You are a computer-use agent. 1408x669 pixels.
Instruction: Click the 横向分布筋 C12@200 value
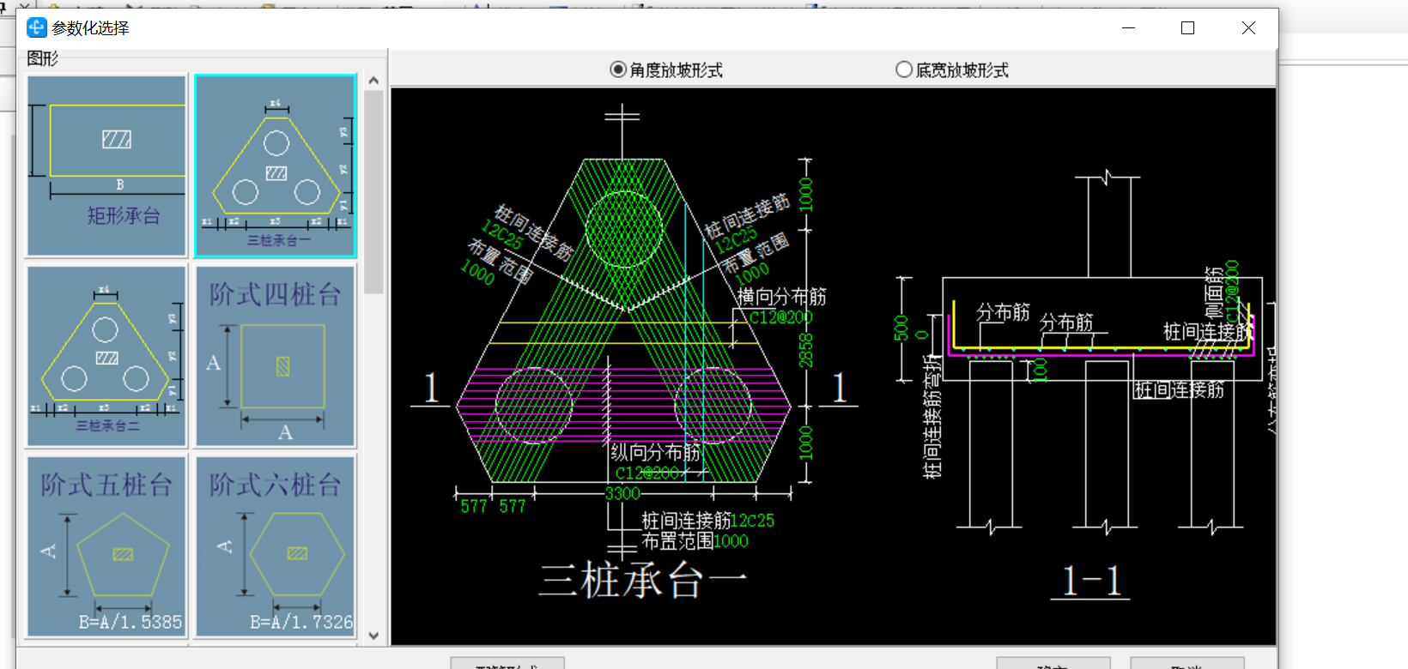click(x=780, y=317)
